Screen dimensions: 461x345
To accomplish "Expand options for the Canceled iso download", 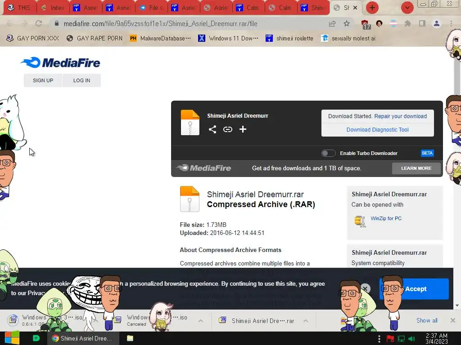I will coord(201,321).
